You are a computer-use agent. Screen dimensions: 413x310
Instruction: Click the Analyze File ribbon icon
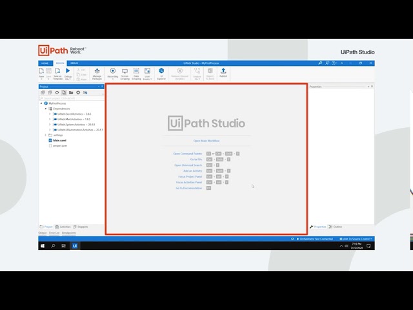click(x=197, y=70)
